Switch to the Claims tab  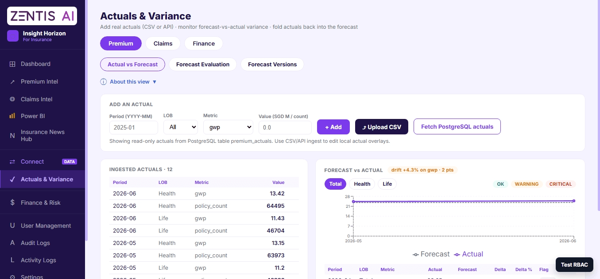coord(163,43)
